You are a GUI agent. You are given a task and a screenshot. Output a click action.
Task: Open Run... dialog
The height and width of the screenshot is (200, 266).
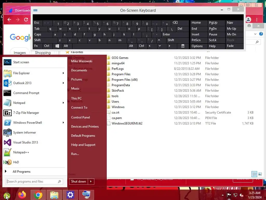click(75, 154)
